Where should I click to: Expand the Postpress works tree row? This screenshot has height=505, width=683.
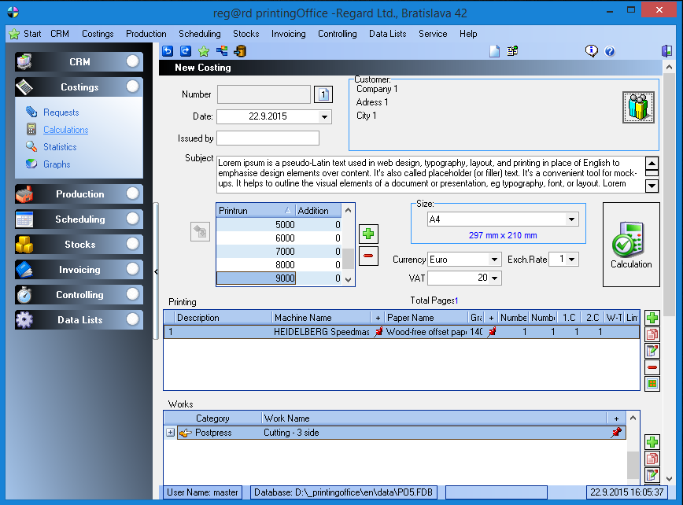coord(170,433)
